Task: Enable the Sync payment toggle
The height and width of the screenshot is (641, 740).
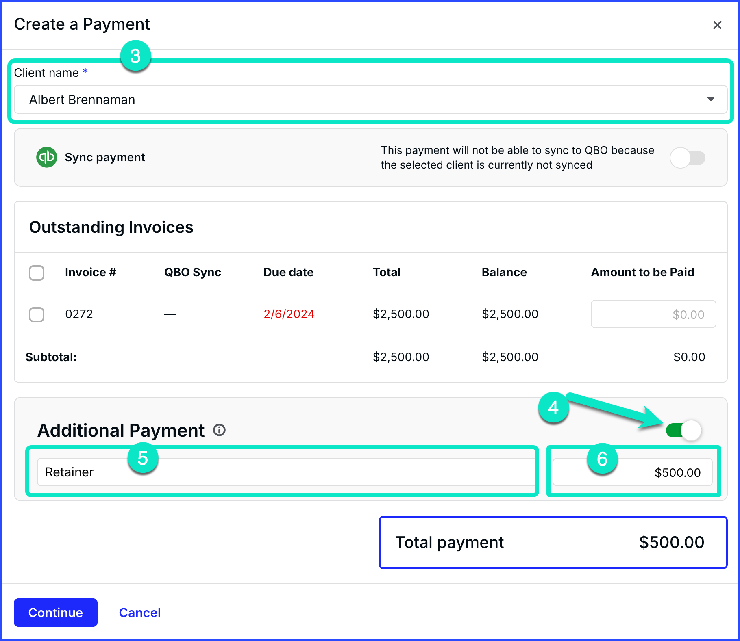Action: coord(687,158)
